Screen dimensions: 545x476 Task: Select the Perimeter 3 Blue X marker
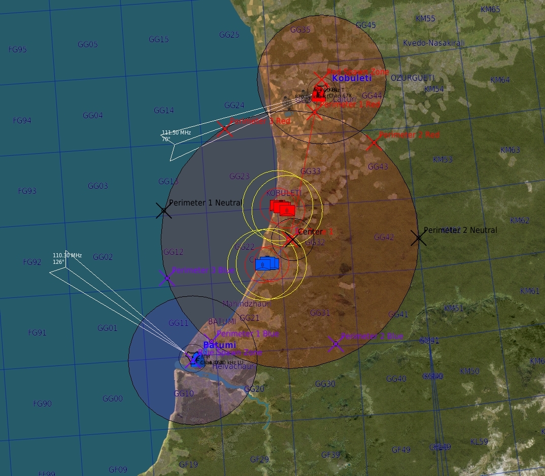pos(166,278)
